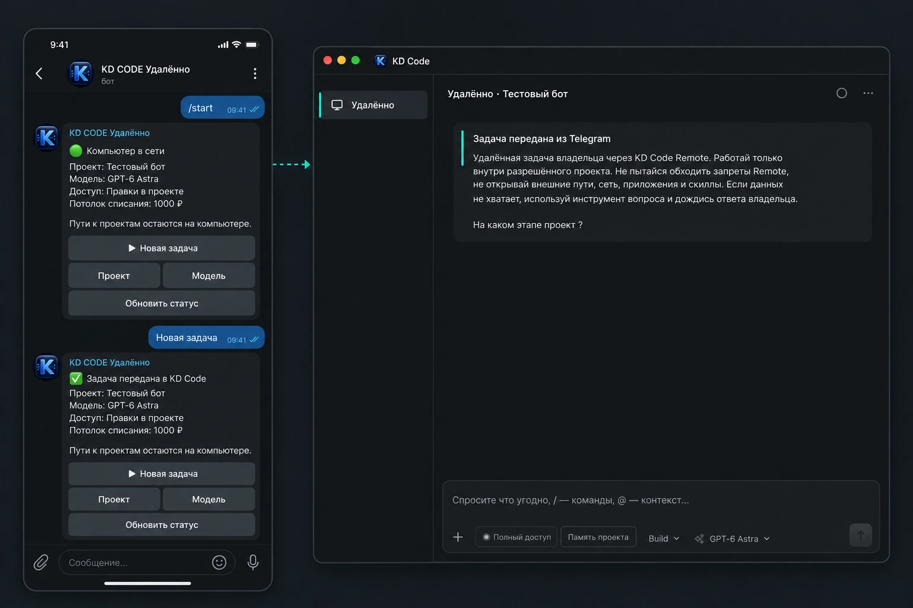Open the KD CODE bot avatar in chat header
This screenshot has height=608, width=913.
(x=81, y=74)
